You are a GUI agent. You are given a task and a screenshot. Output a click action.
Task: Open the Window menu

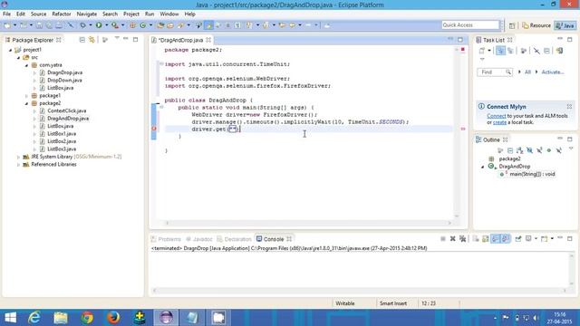tap(169, 14)
